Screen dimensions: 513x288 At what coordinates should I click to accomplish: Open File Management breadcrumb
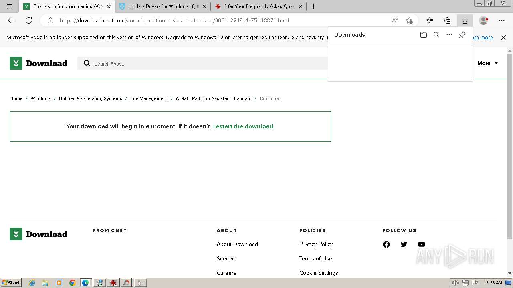[149, 98]
